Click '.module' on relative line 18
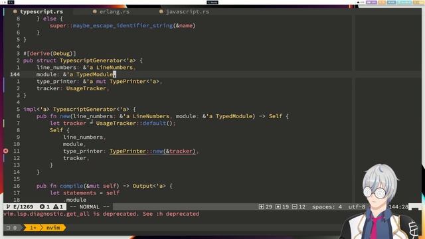The width and height of the screenshot is (425, 239). 75,200
